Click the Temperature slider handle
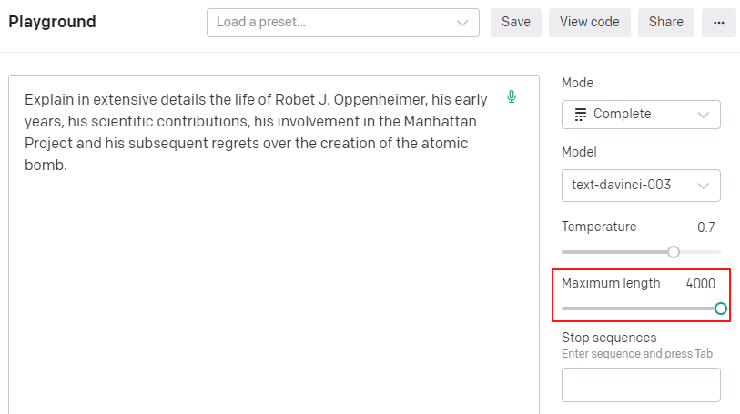Image resolution: width=740 pixels, height=414 pixels. (x=674, y=252)
